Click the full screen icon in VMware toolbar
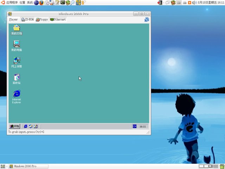 [x=147, y=19]
